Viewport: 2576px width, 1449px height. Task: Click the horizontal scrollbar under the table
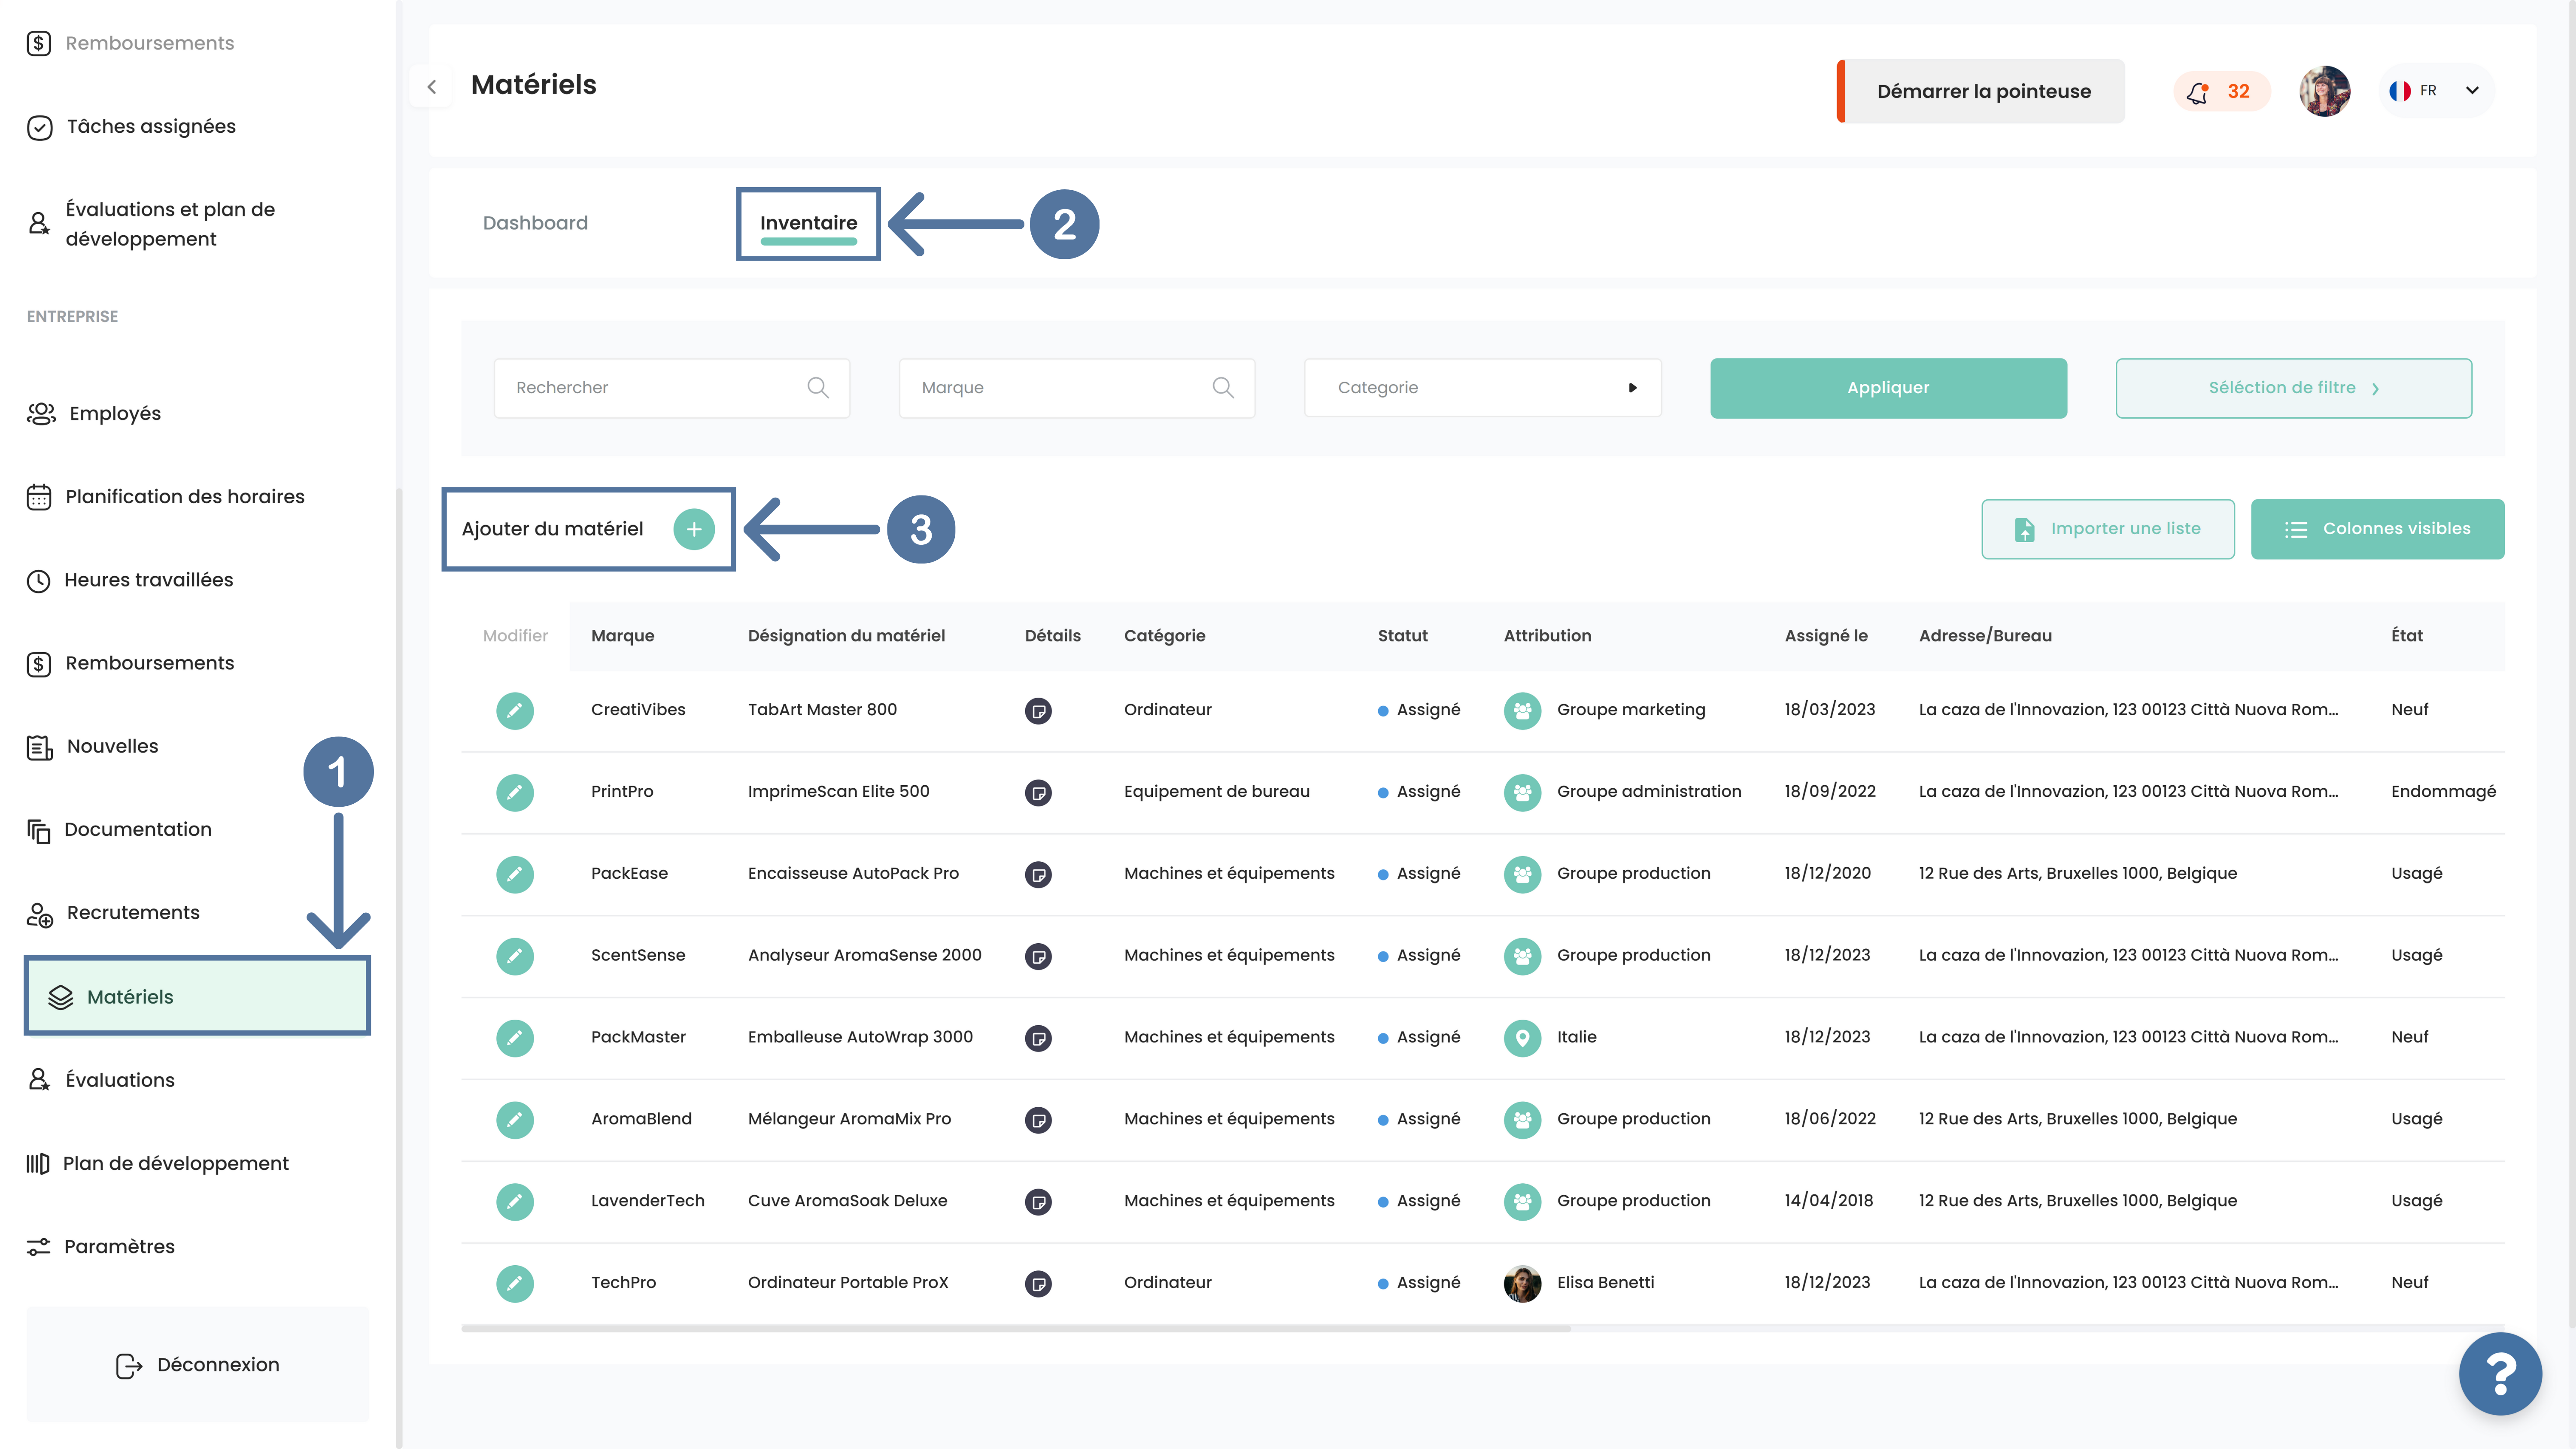(x=1016, y=1329)
